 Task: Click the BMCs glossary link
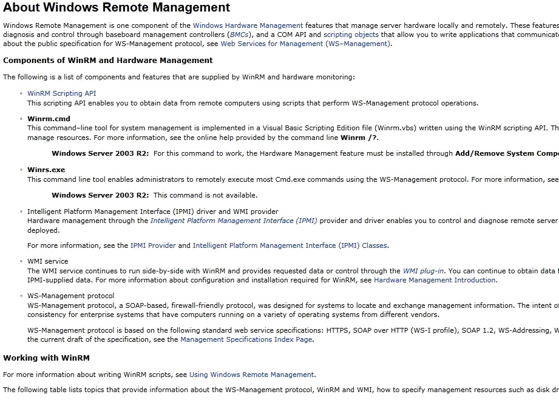(x=240, y=35)
